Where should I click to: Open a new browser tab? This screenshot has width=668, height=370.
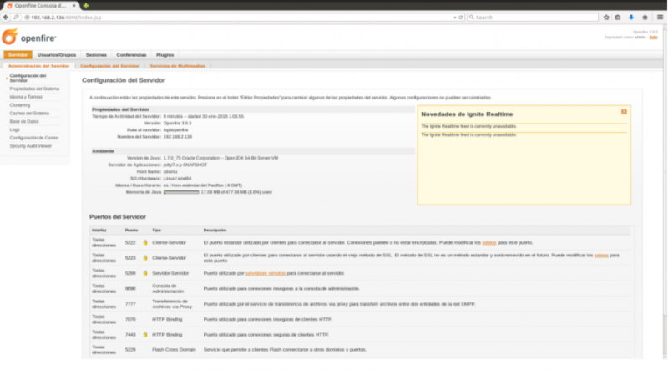pyautogui.click(x=86, y=5)
